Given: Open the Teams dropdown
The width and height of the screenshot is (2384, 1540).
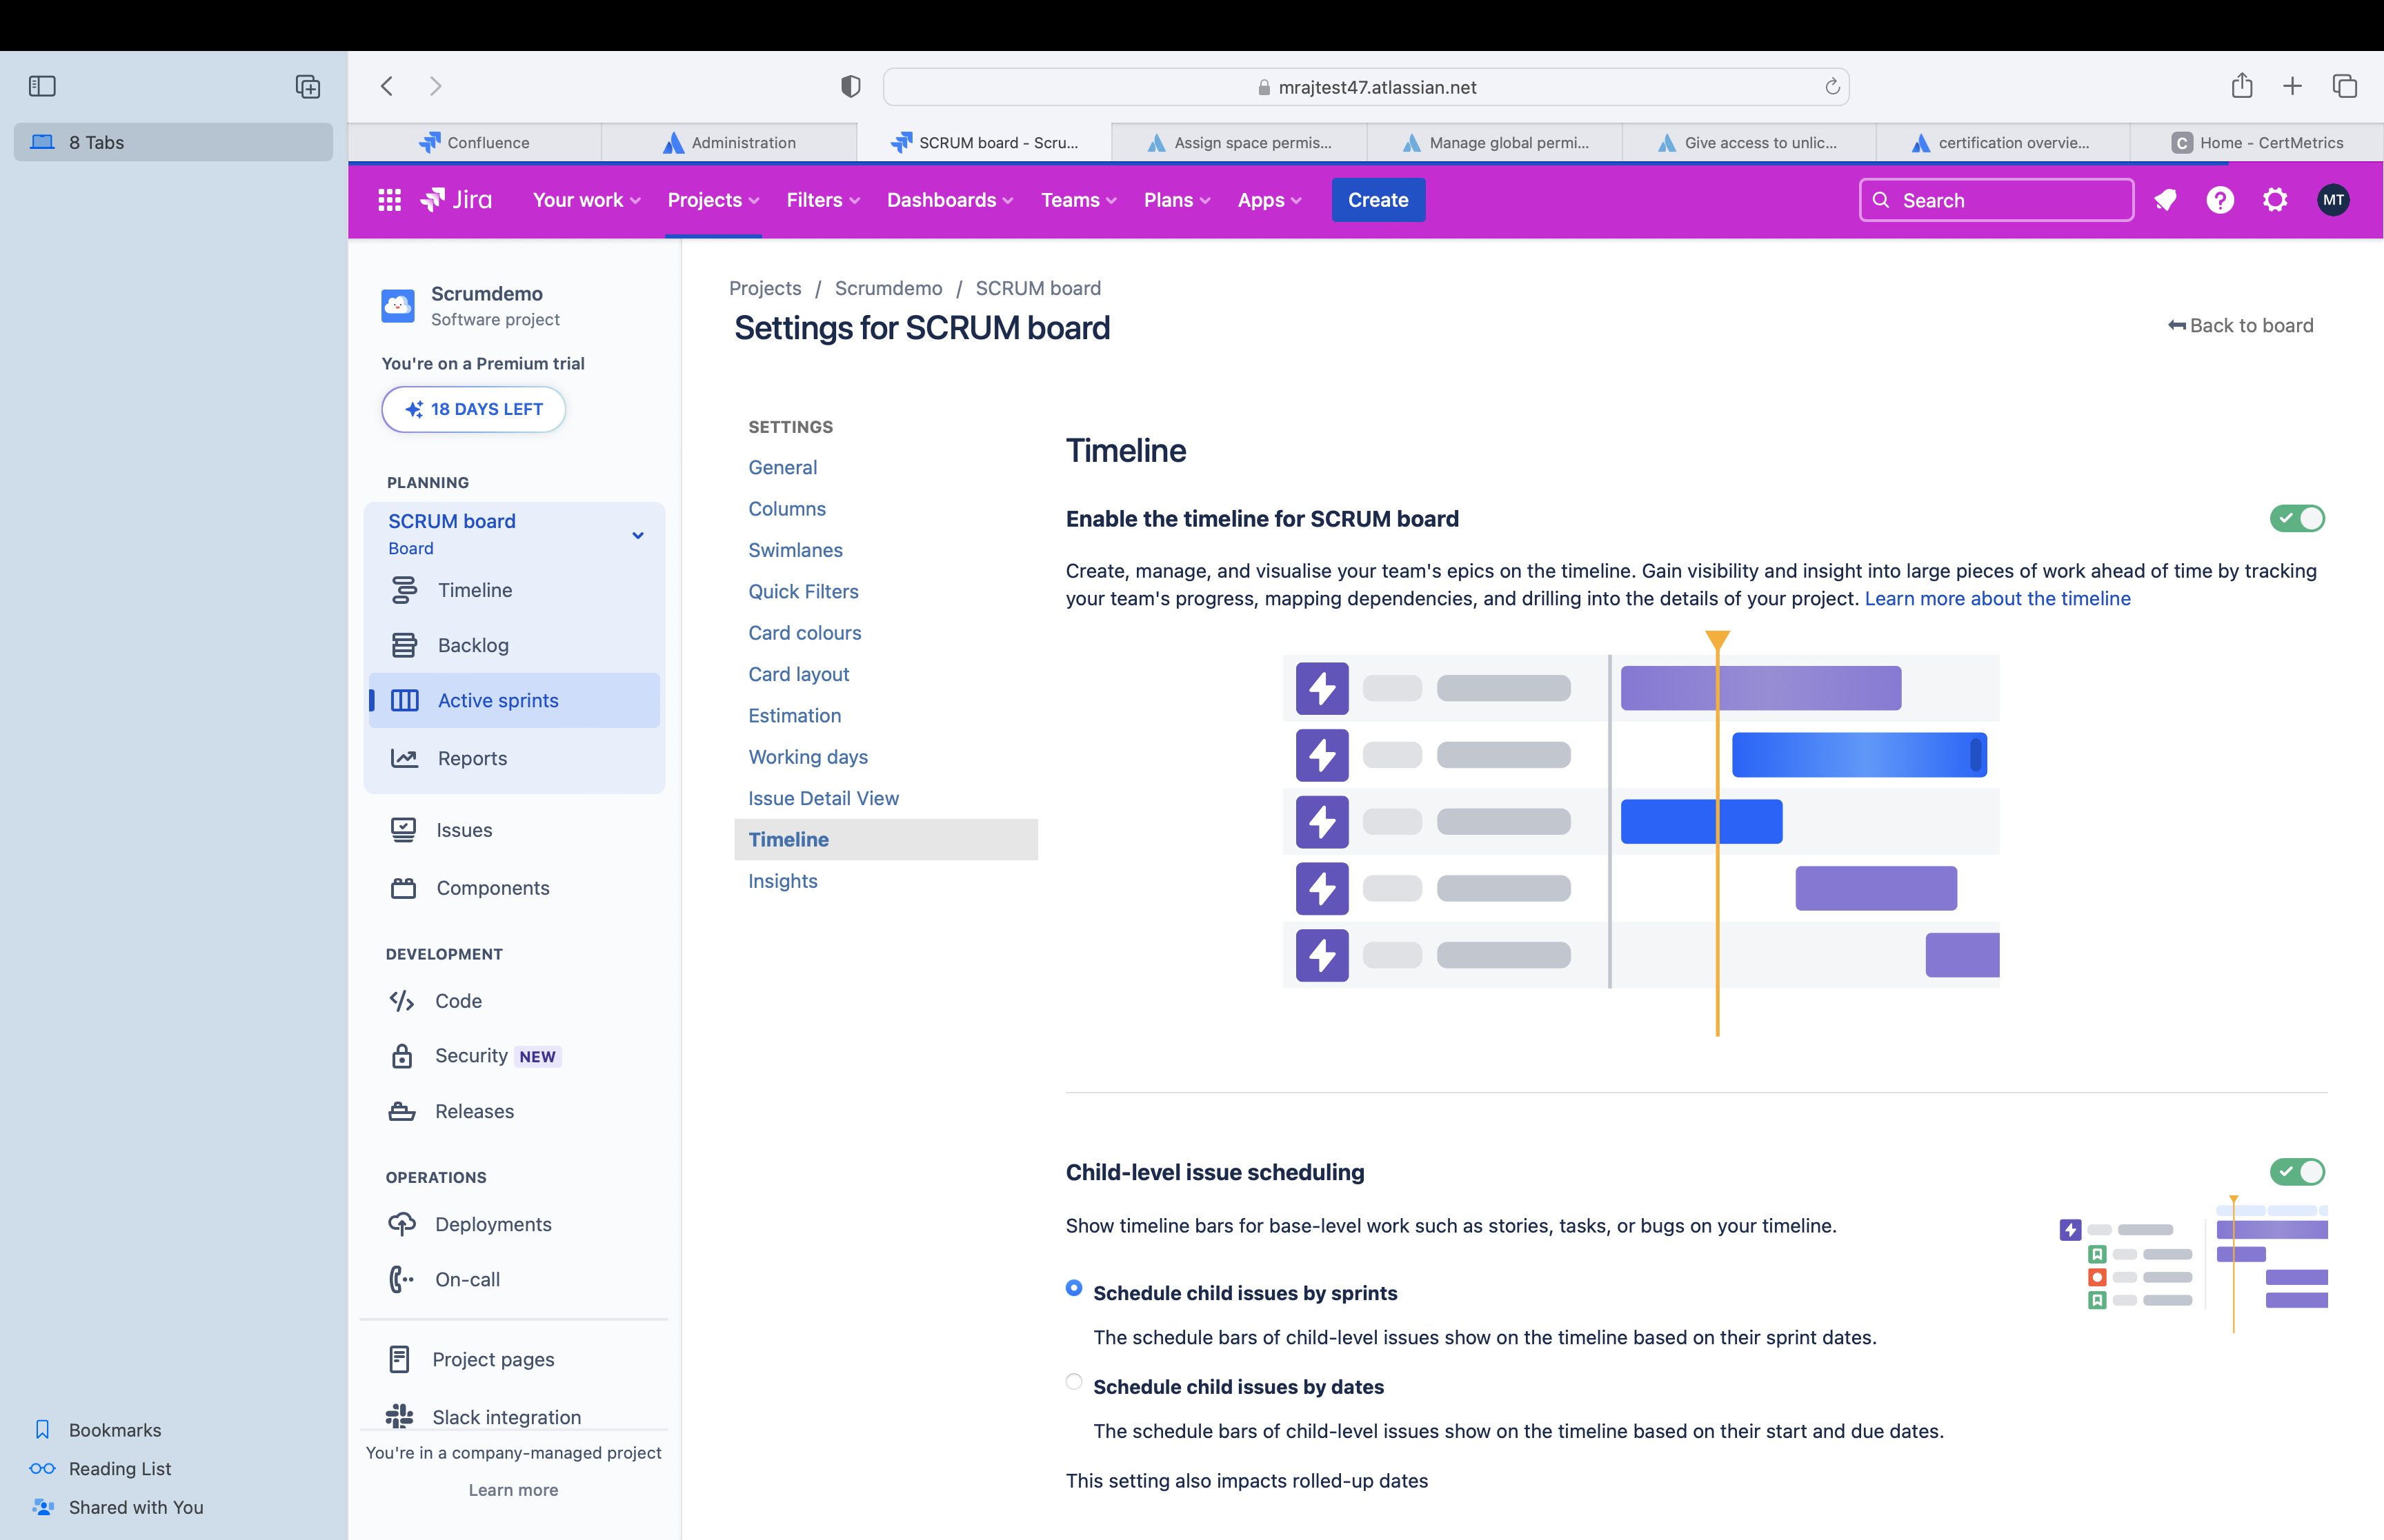Looking at the screenshot, I should (1076, 200).
